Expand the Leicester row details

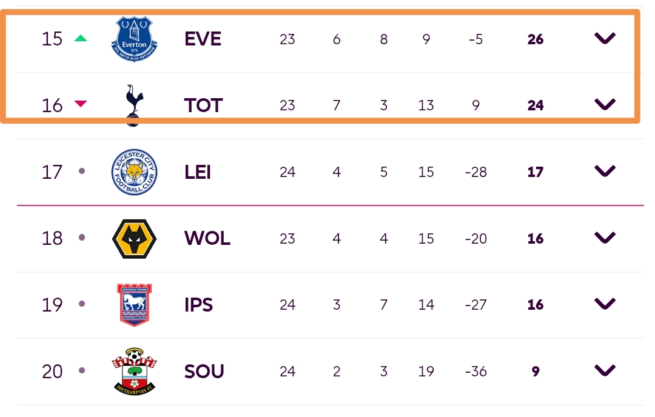pyautogui.click(x=605, y=172)
